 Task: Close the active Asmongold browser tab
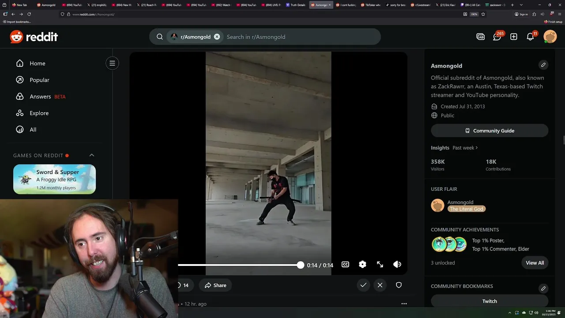[330, 5]
